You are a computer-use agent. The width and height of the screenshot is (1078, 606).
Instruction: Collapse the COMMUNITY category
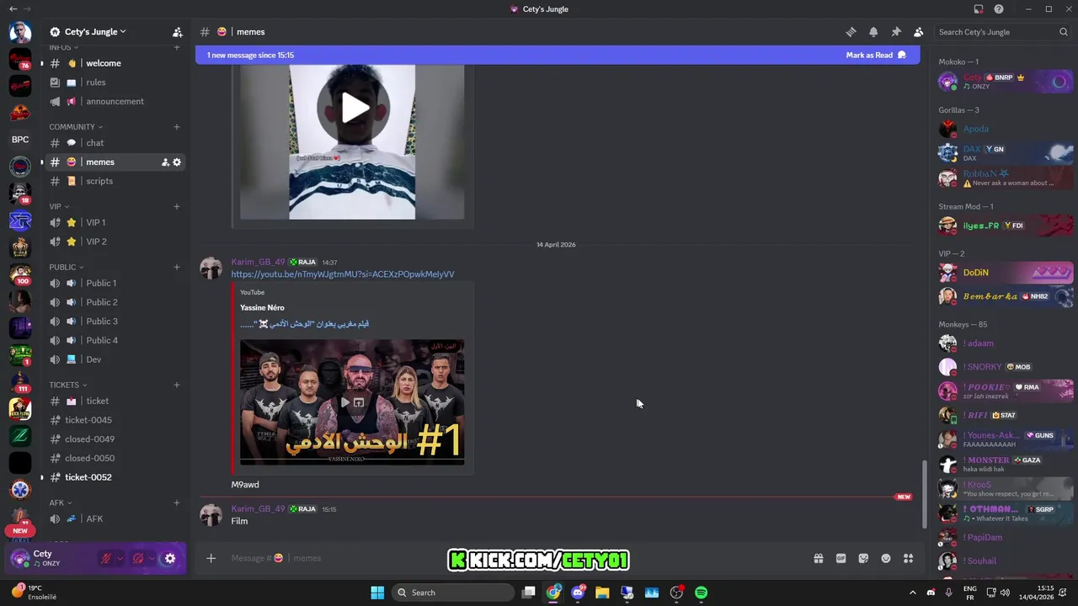[75, 127]
